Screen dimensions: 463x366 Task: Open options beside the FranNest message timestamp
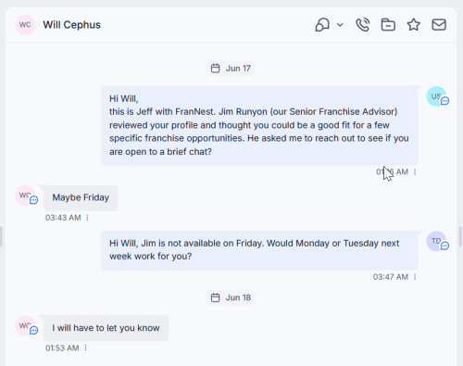click(415, 171)
